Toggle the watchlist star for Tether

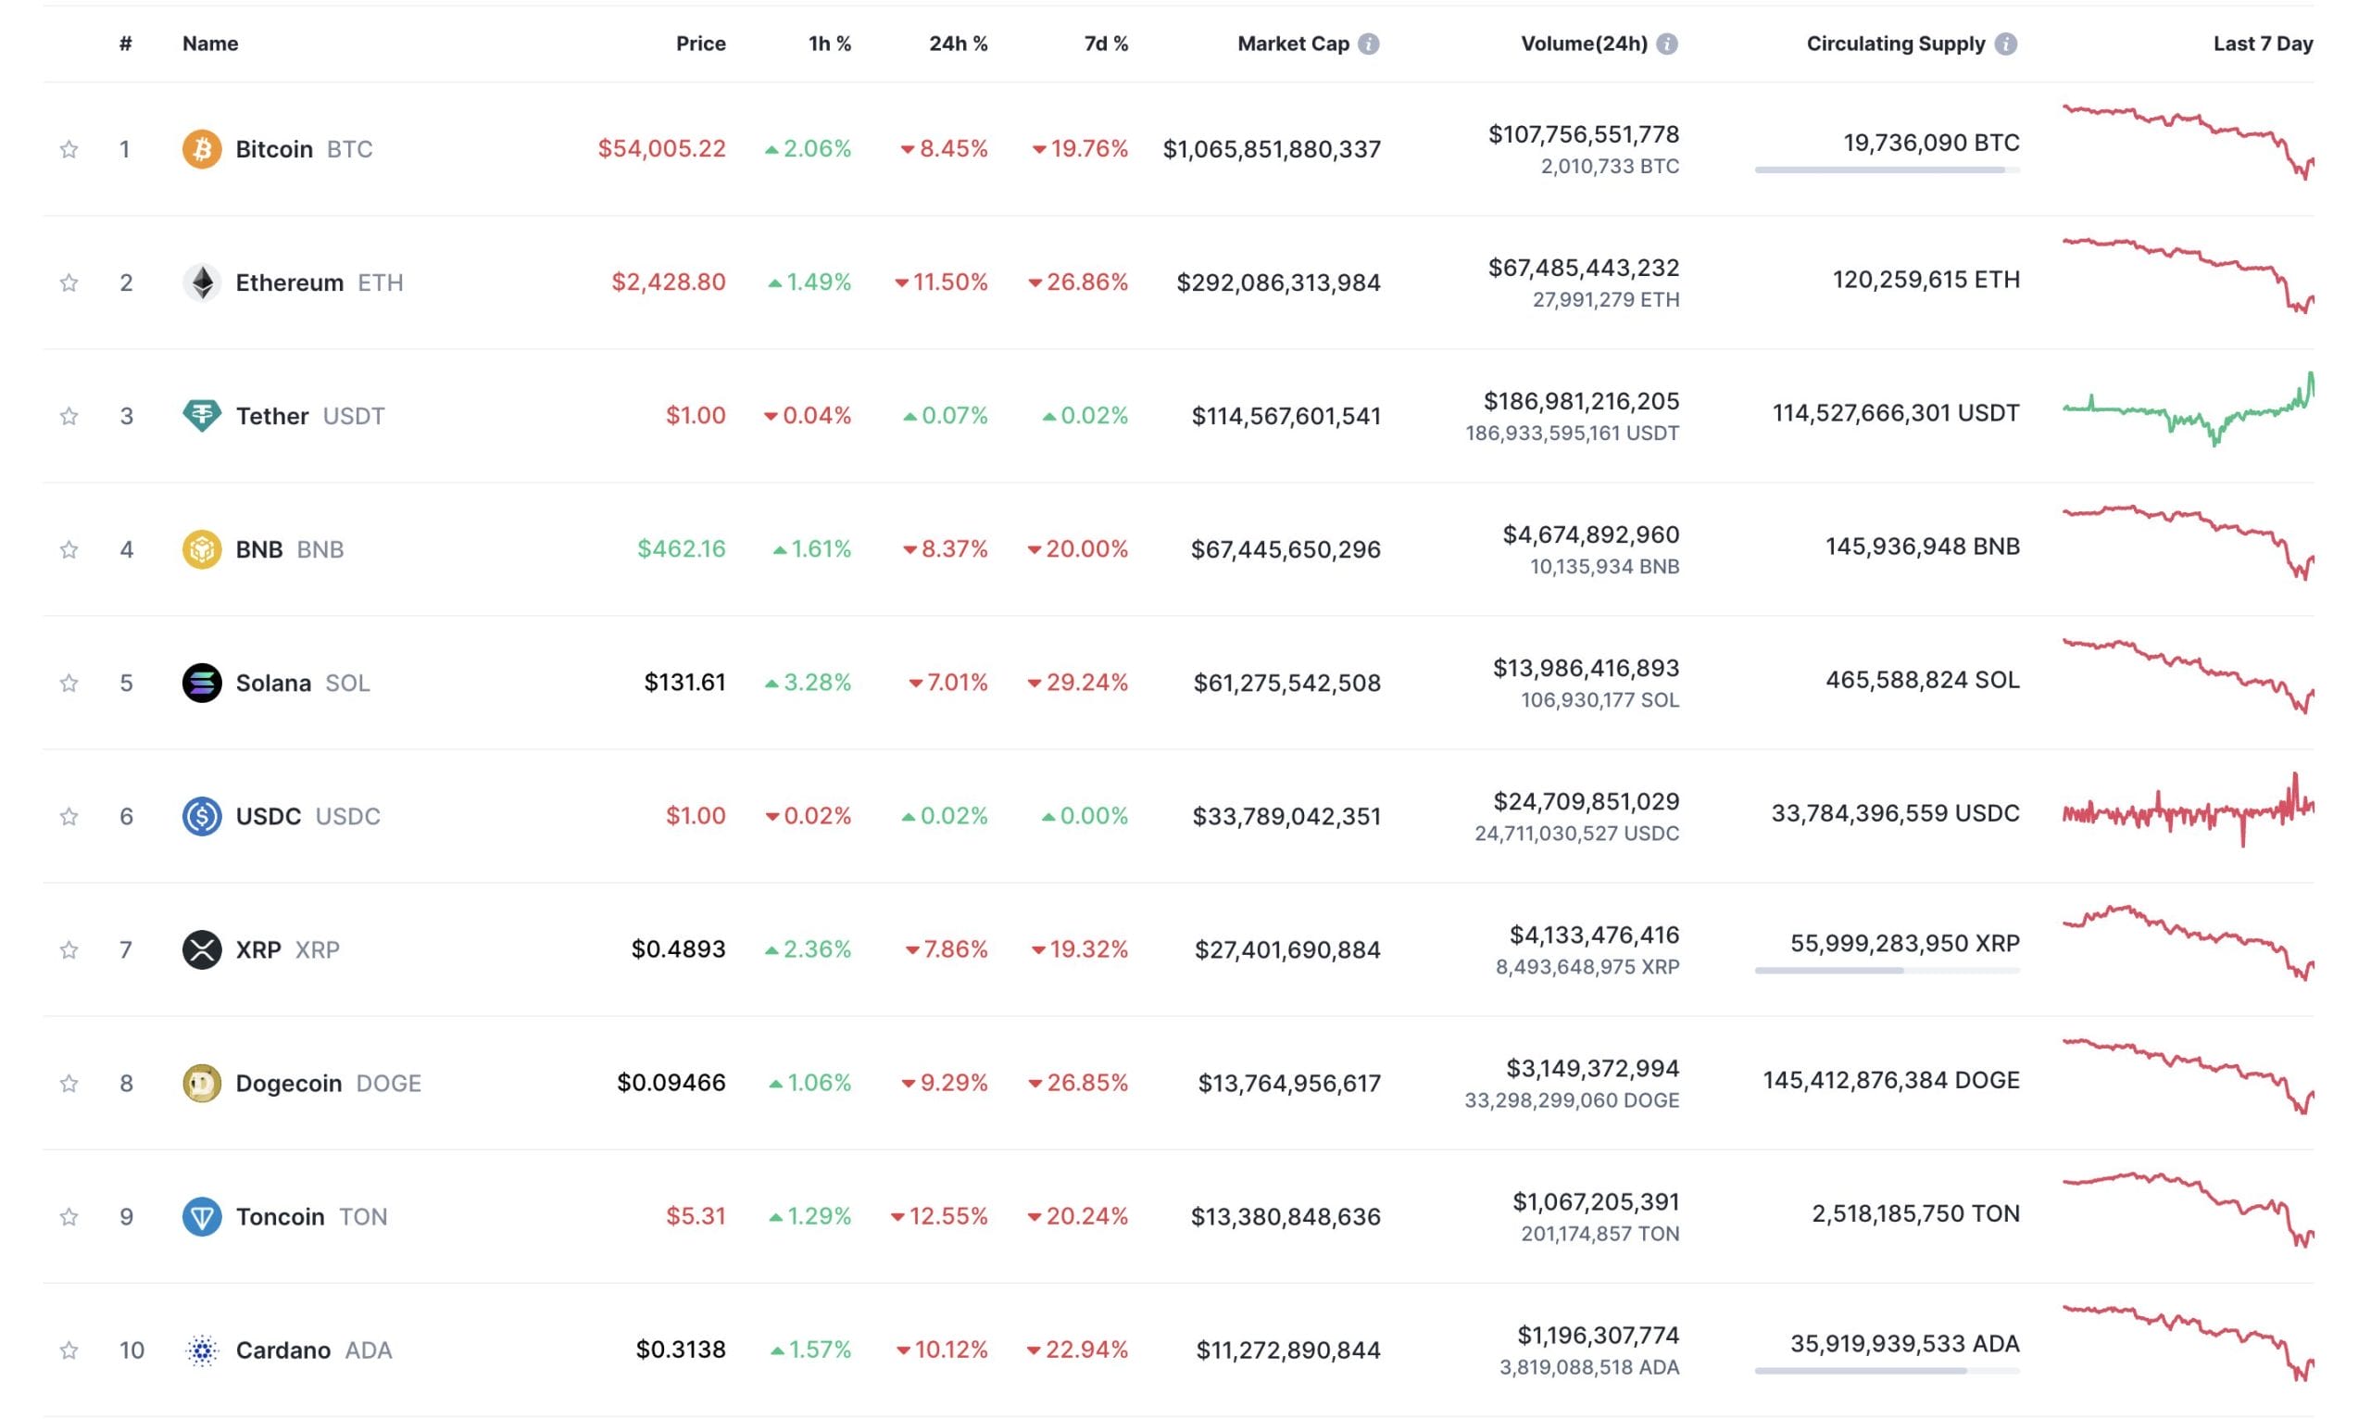click(x=69, y=416)
